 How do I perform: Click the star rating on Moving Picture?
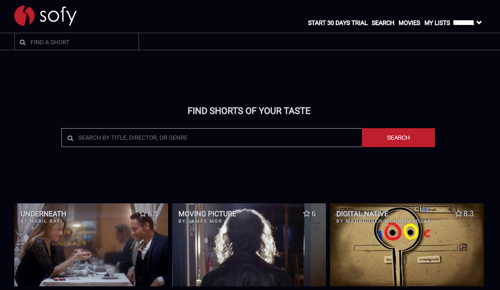[x=309, y=213]
